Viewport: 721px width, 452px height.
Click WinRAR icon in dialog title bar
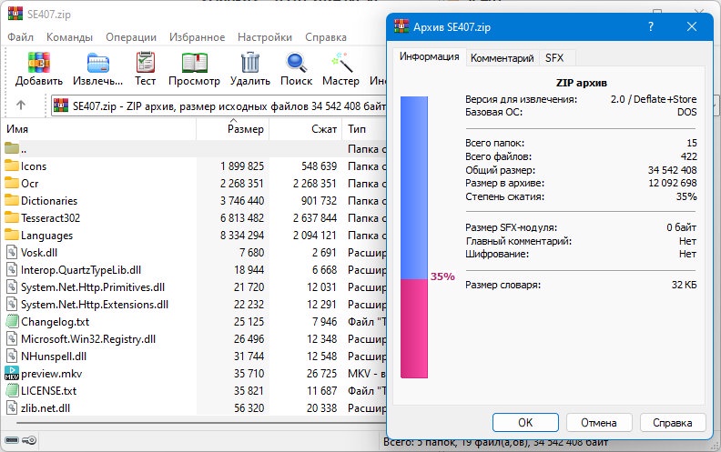tap(401, 26)
